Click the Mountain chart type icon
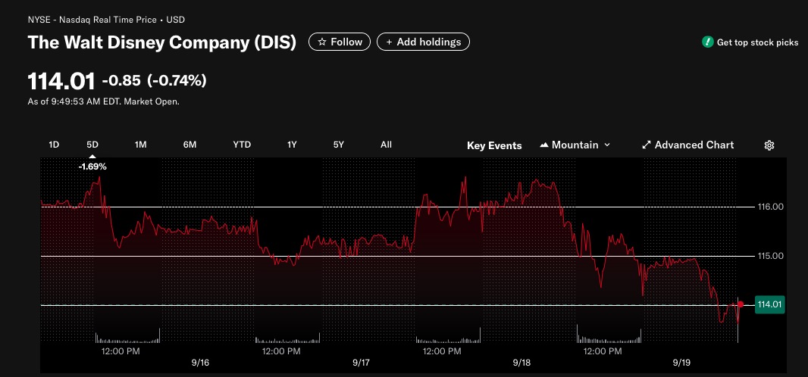This screenshot has width=808, height=377. [543, 145]
